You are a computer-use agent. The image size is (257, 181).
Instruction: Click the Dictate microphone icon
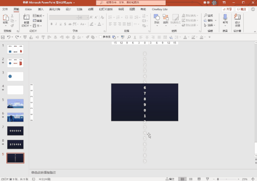225,17
